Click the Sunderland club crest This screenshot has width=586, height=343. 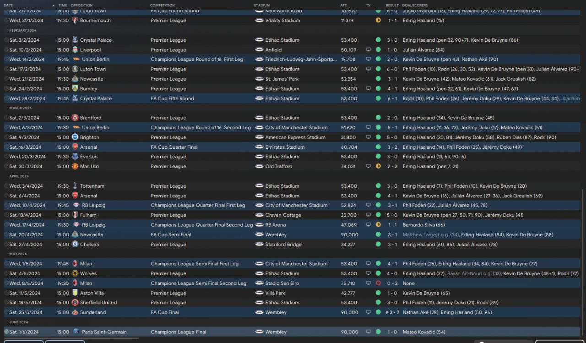tap(75, 312)
